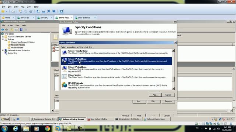Click the Manage Snapshots toolbar icon
The height and width of the screenshot is (132, 236).
(31, 11)
